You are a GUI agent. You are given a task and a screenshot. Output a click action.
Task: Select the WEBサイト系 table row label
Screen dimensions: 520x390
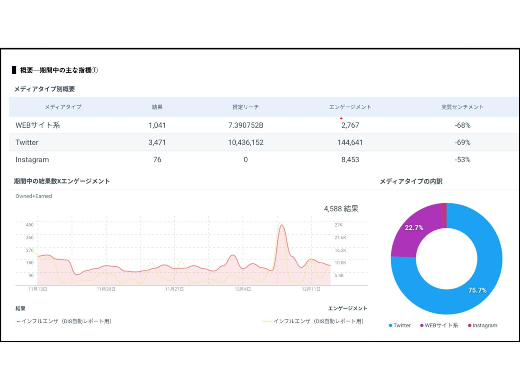click(38, 125)
